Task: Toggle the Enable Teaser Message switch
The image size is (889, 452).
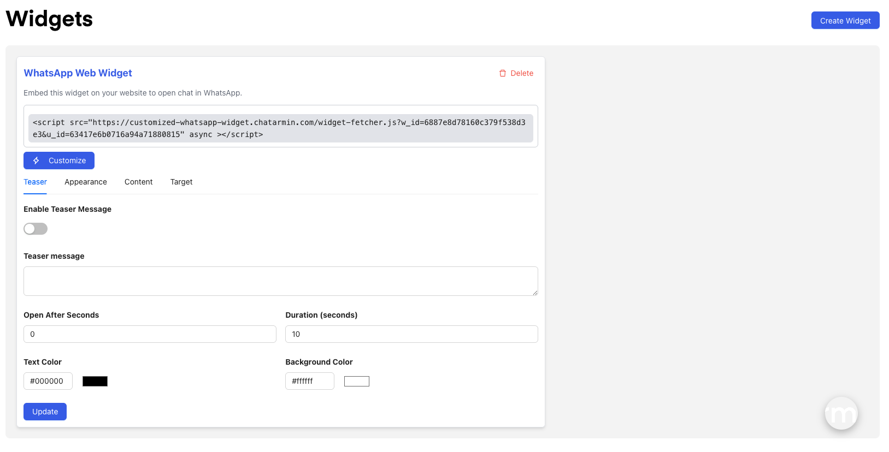Action: (x=36, y=229)
